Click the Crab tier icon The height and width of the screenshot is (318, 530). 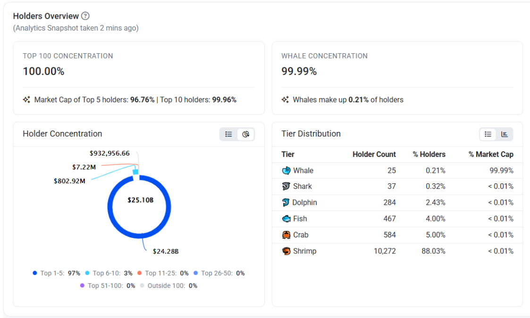click(x=286, y=235)
